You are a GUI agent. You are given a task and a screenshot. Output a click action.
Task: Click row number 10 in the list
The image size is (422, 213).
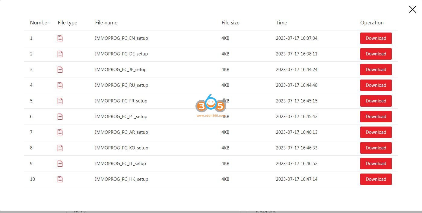pyautogui.click(x=33, y=179)
